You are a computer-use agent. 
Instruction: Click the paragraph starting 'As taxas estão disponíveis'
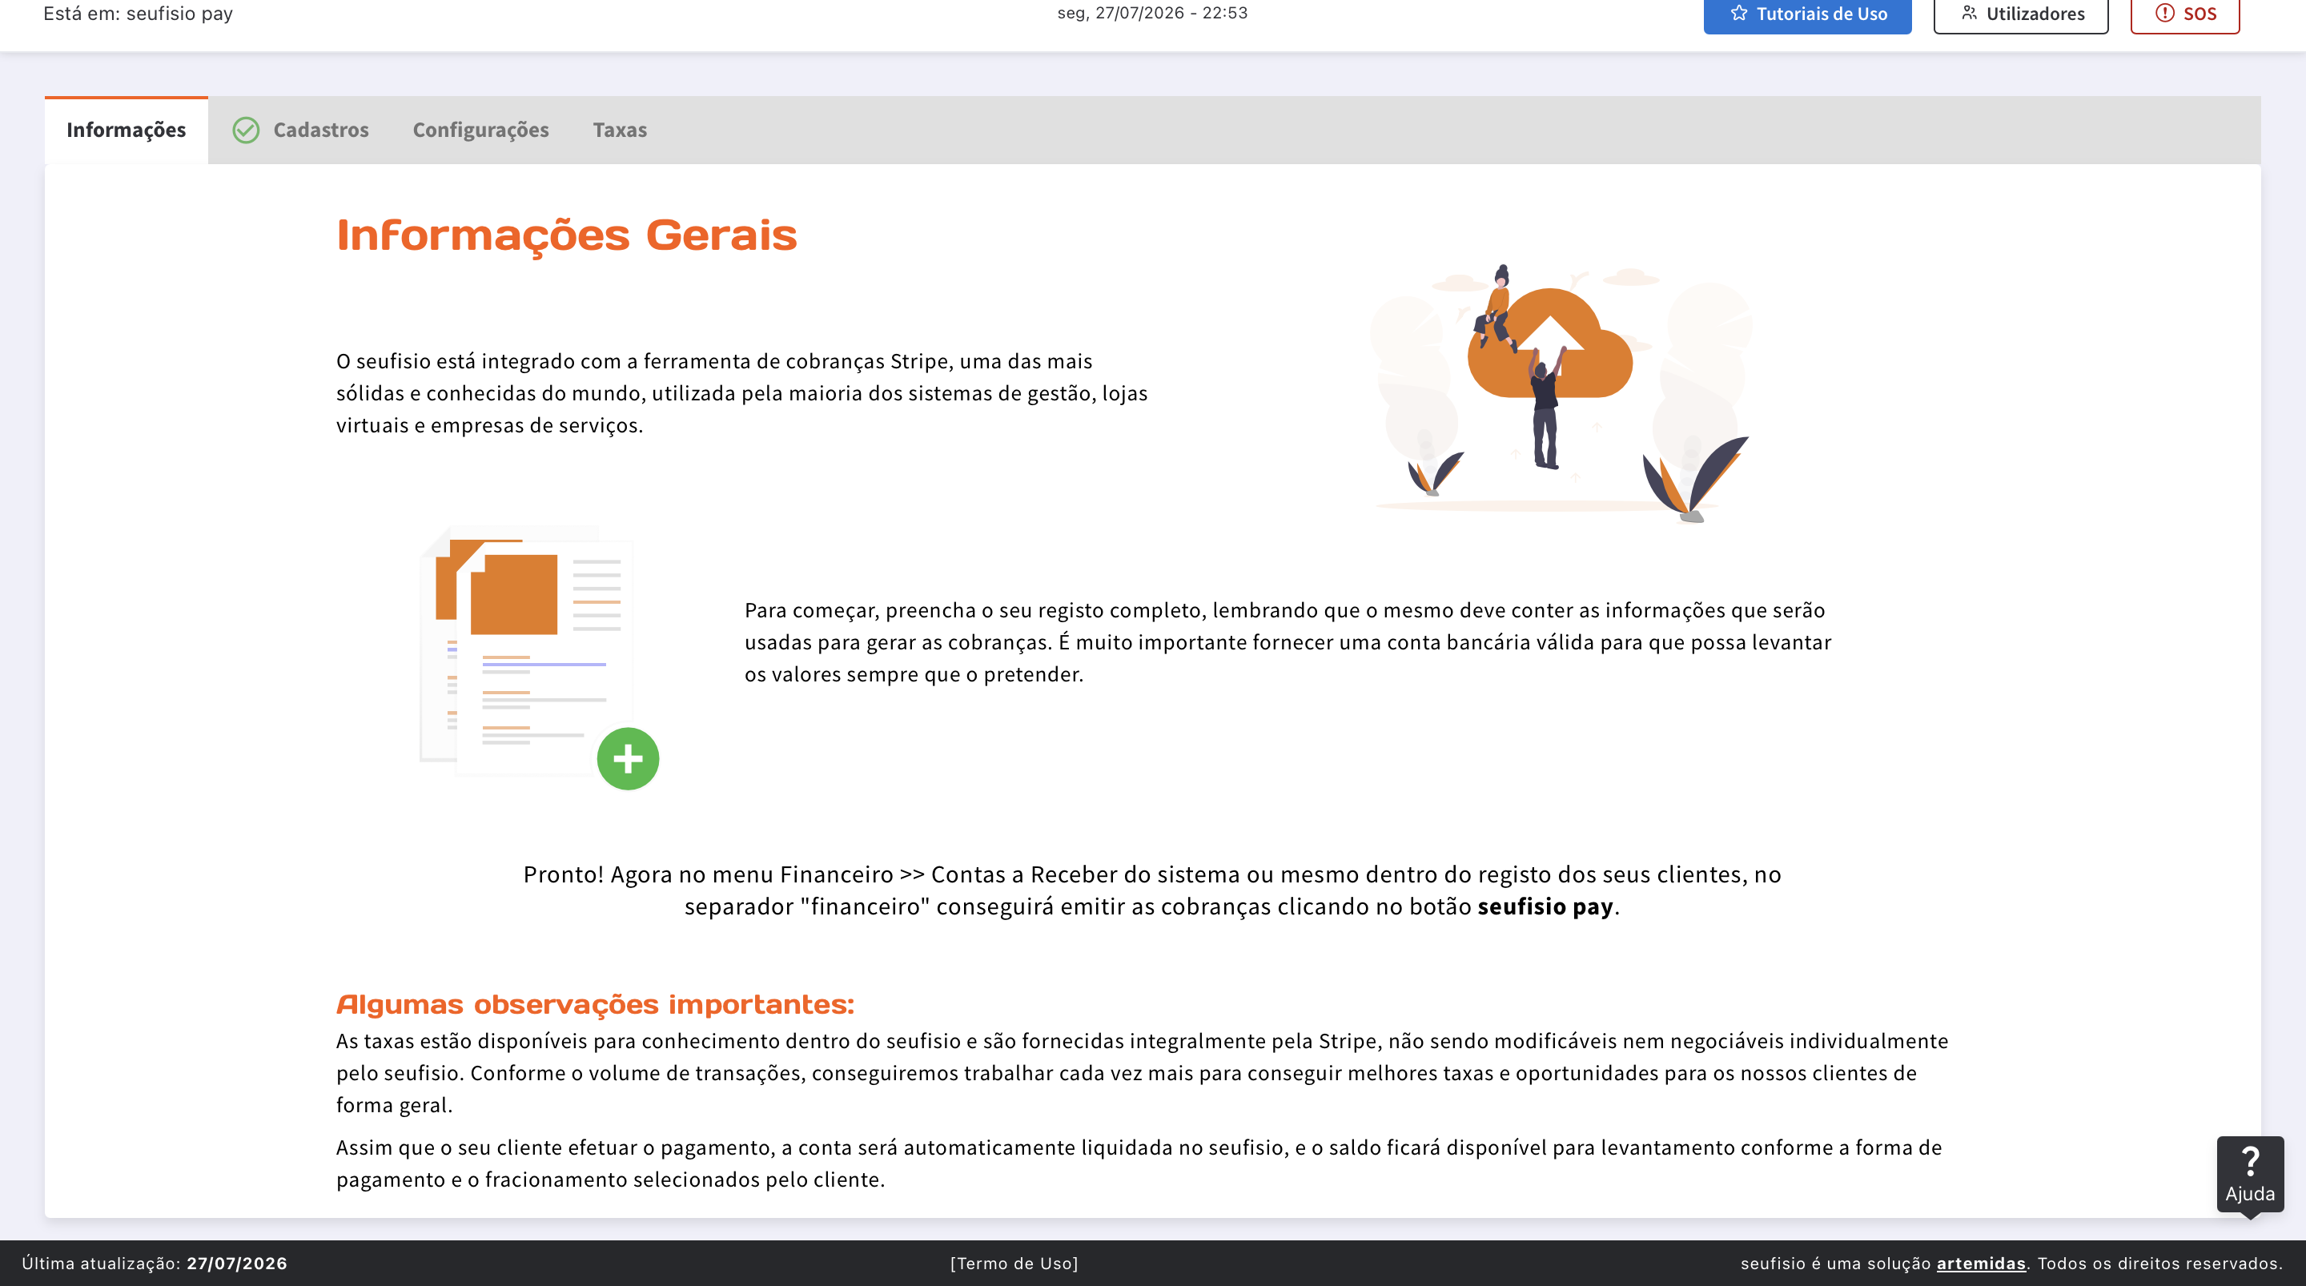pos(1143,1073)
